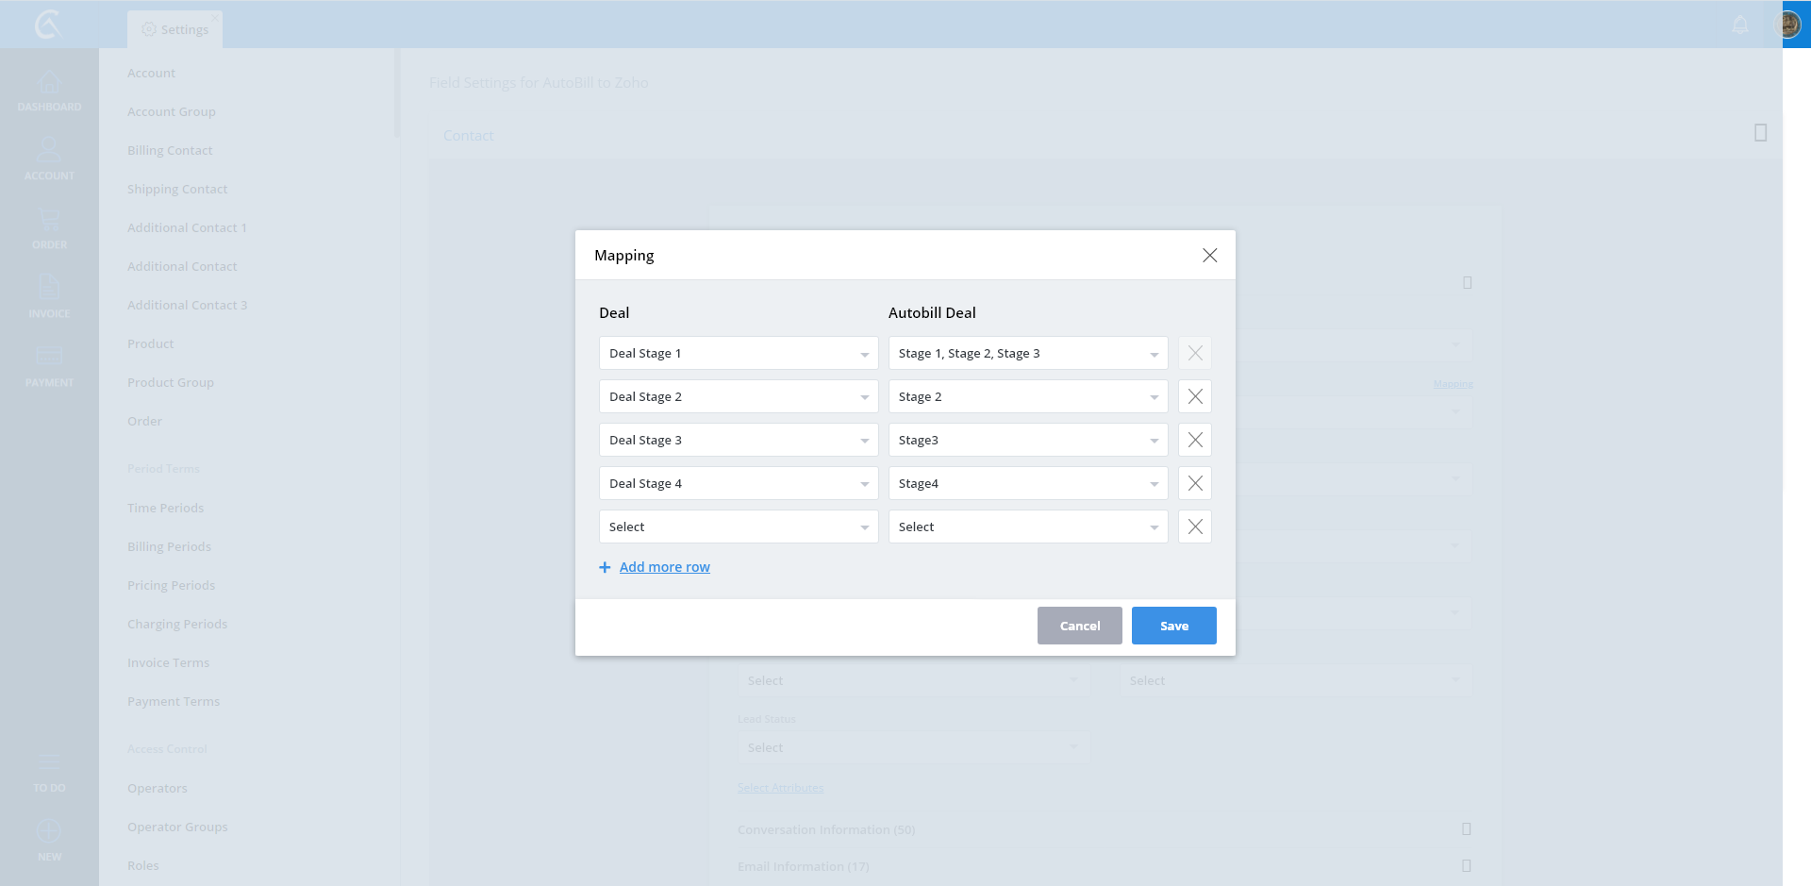
Task: Switch to the Settings tab
Action: 175,29
